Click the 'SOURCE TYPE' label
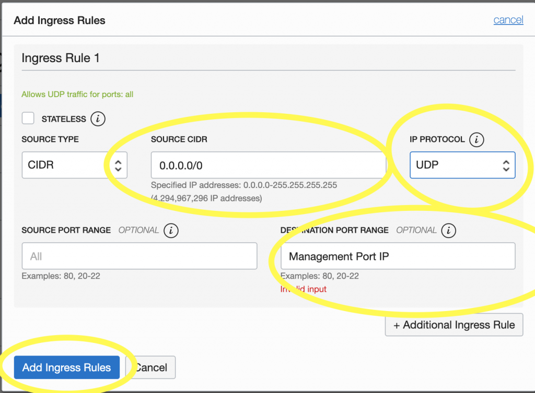535x393 pixels. [50, 139]
